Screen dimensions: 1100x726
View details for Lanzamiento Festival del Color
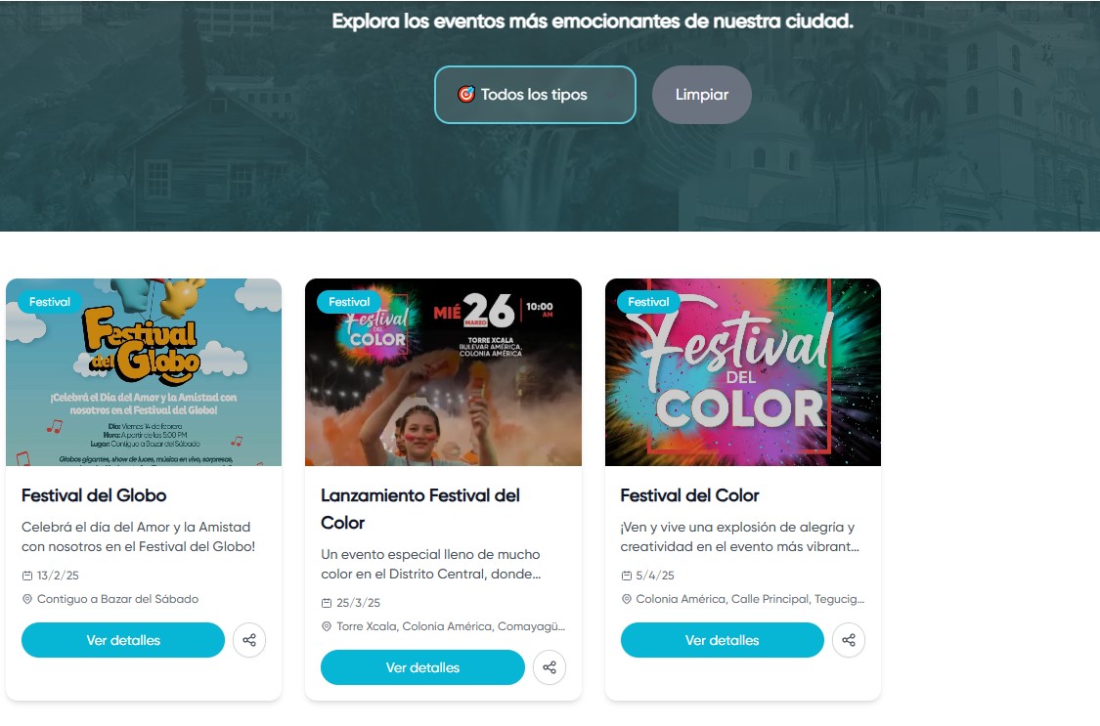422,667
